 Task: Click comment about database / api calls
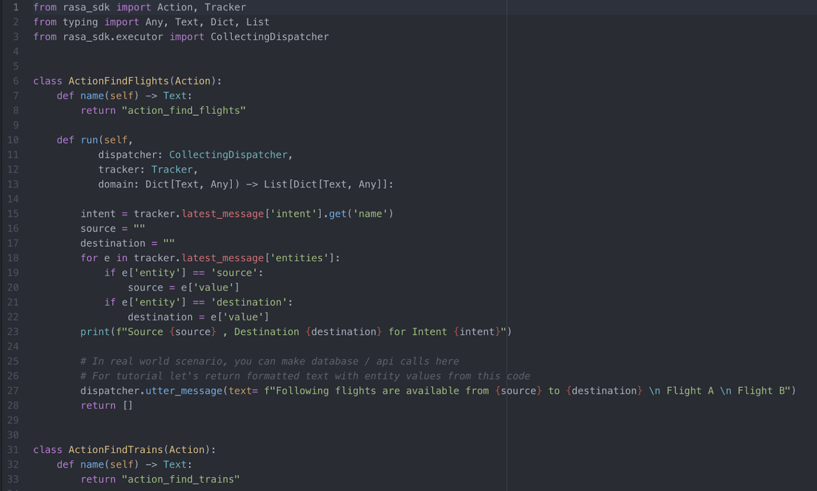(x=270, y=361)
